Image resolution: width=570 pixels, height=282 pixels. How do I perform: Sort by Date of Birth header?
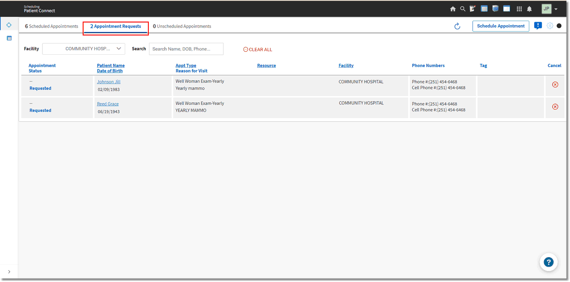coord(110,71)
